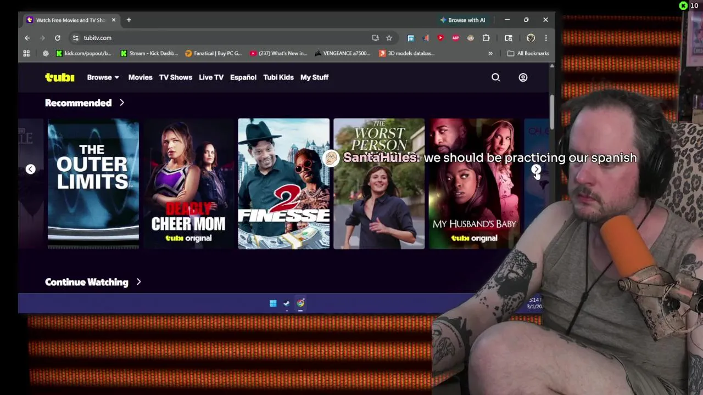Click the page vertical scrollbar
703x395 pixels.
pyautogui.click(x=552, y=112)
